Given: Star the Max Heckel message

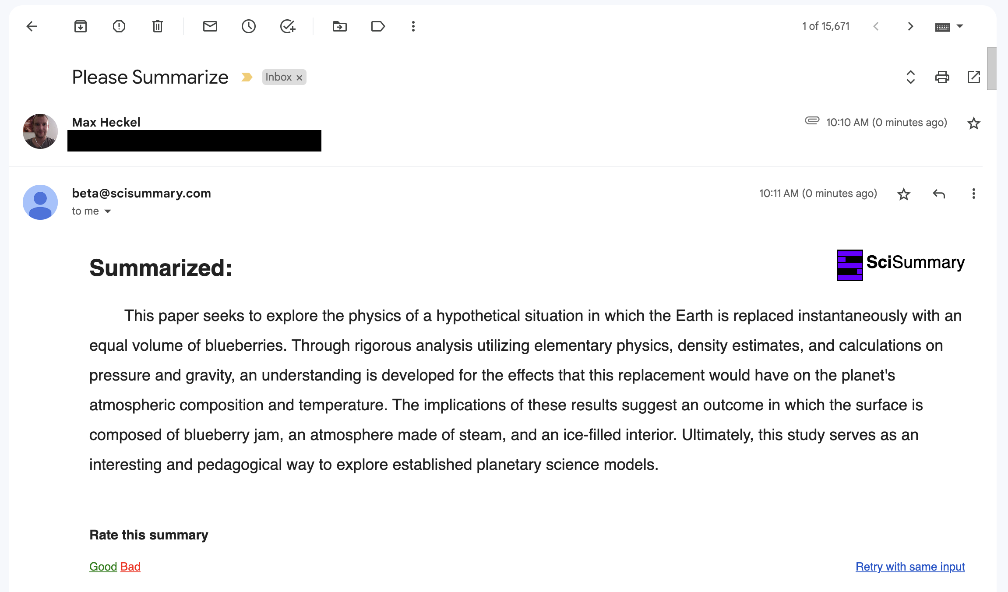Looking at the screenshot, I should click(x=973, y=123).
